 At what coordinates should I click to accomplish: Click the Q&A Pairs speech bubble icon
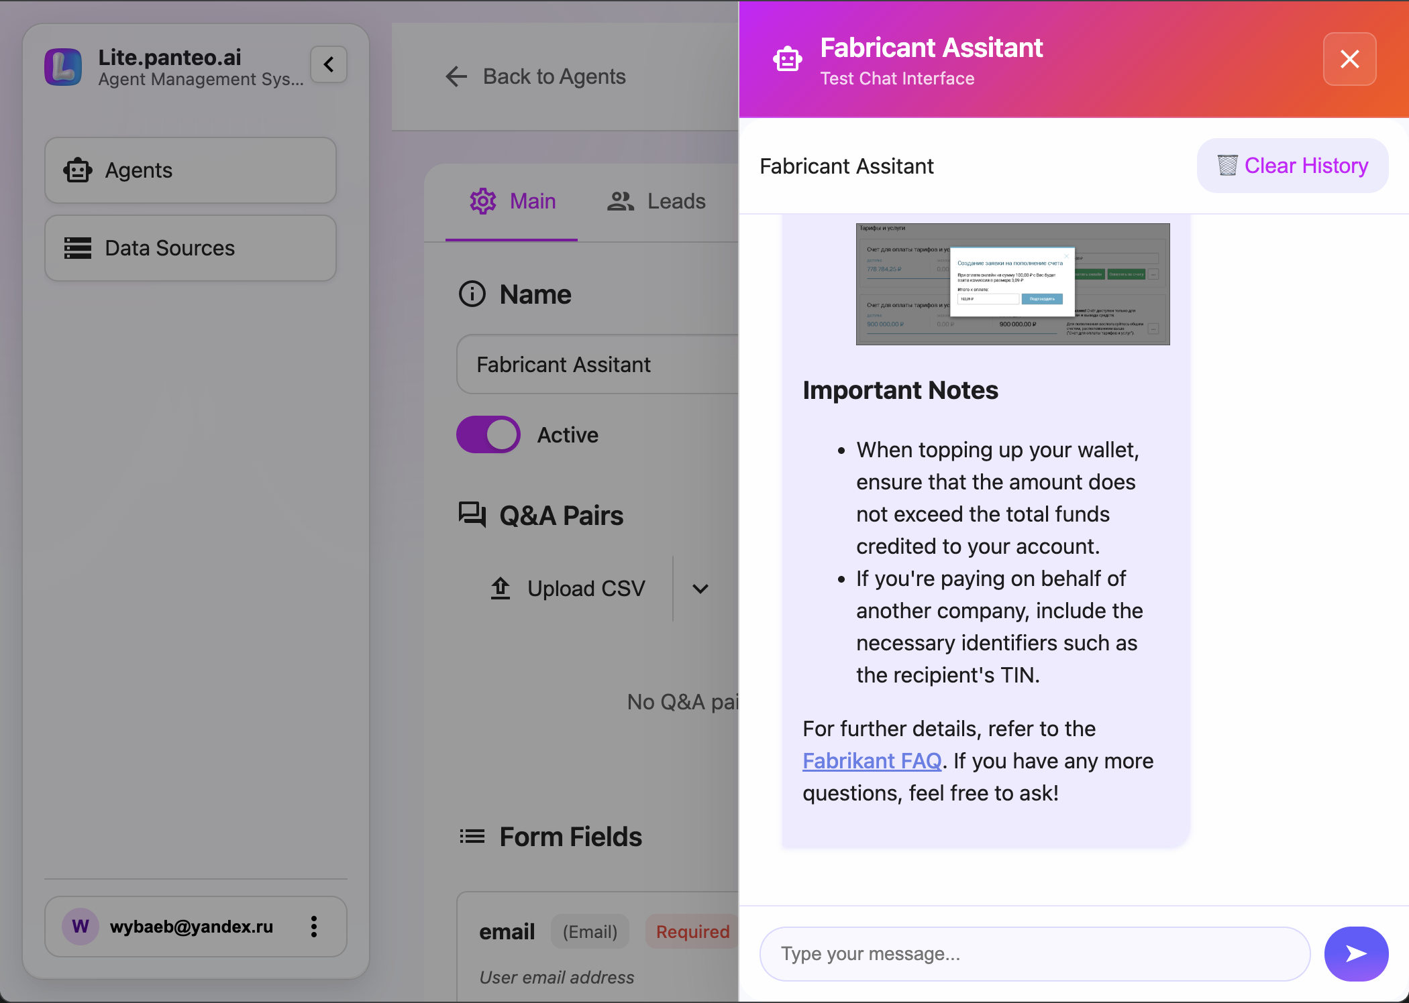pos(472,515)
